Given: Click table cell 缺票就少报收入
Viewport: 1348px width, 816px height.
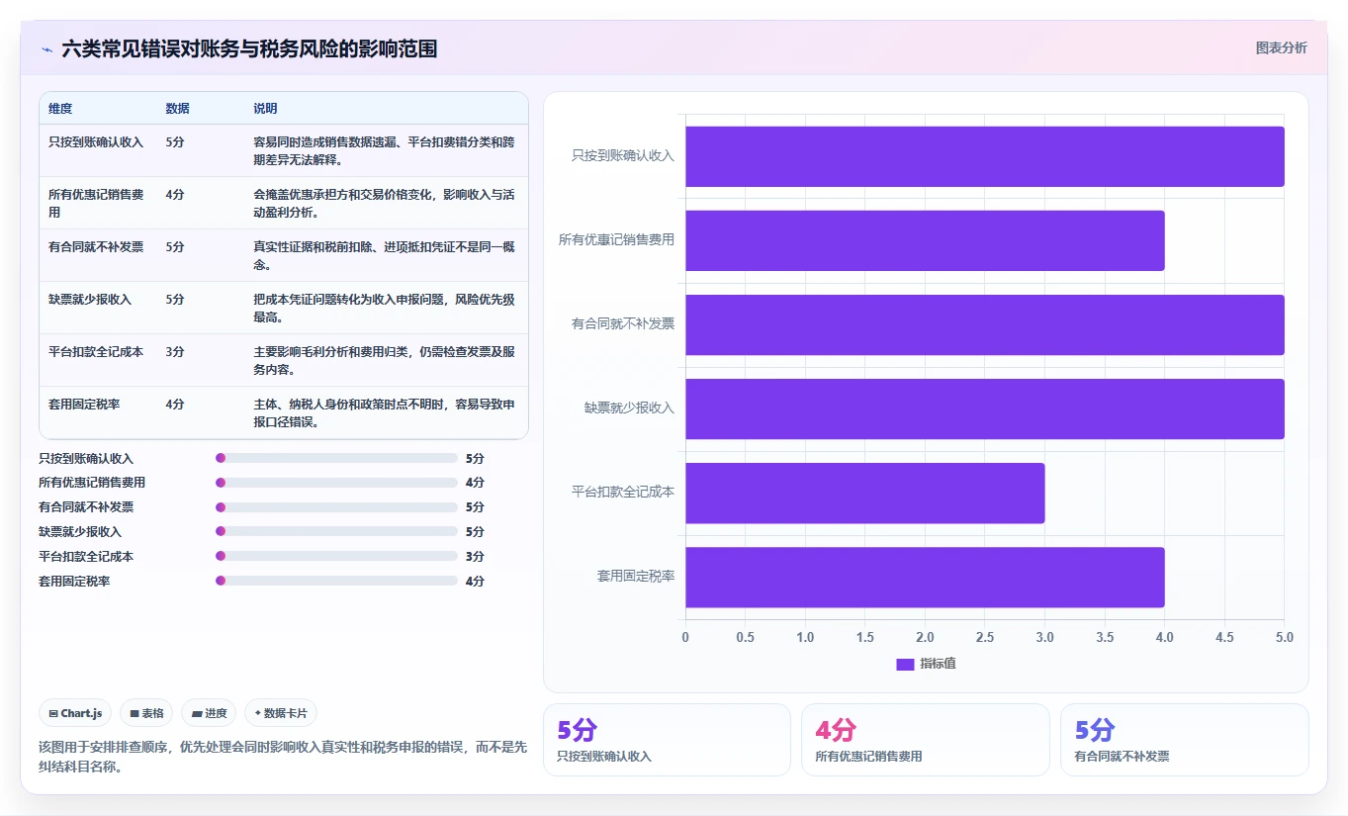Looking at the screenshot, I should 90,300.
